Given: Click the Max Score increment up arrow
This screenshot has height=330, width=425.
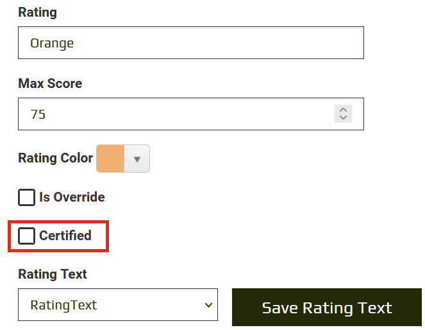Looking at the screenshot, I should 344,110.
